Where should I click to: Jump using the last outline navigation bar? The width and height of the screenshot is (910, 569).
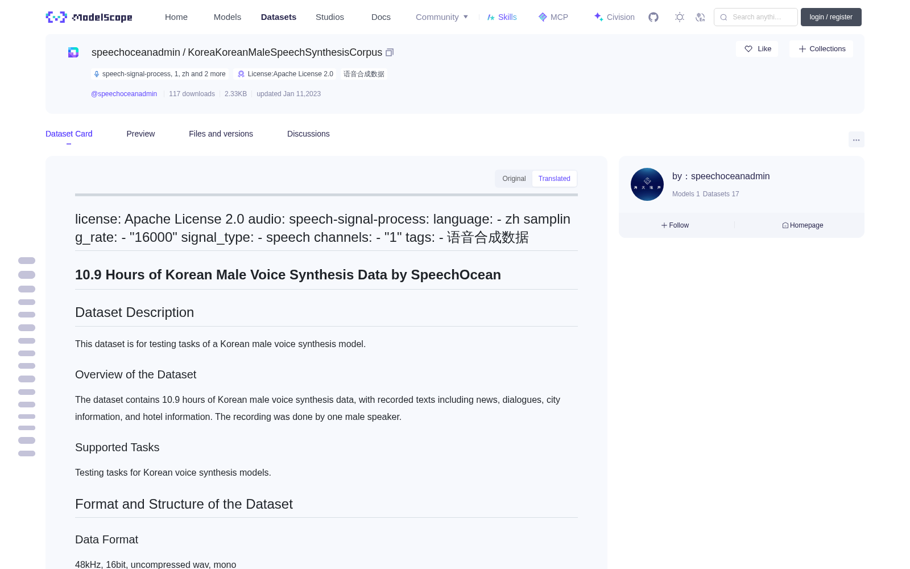click(x=27, y=453)
